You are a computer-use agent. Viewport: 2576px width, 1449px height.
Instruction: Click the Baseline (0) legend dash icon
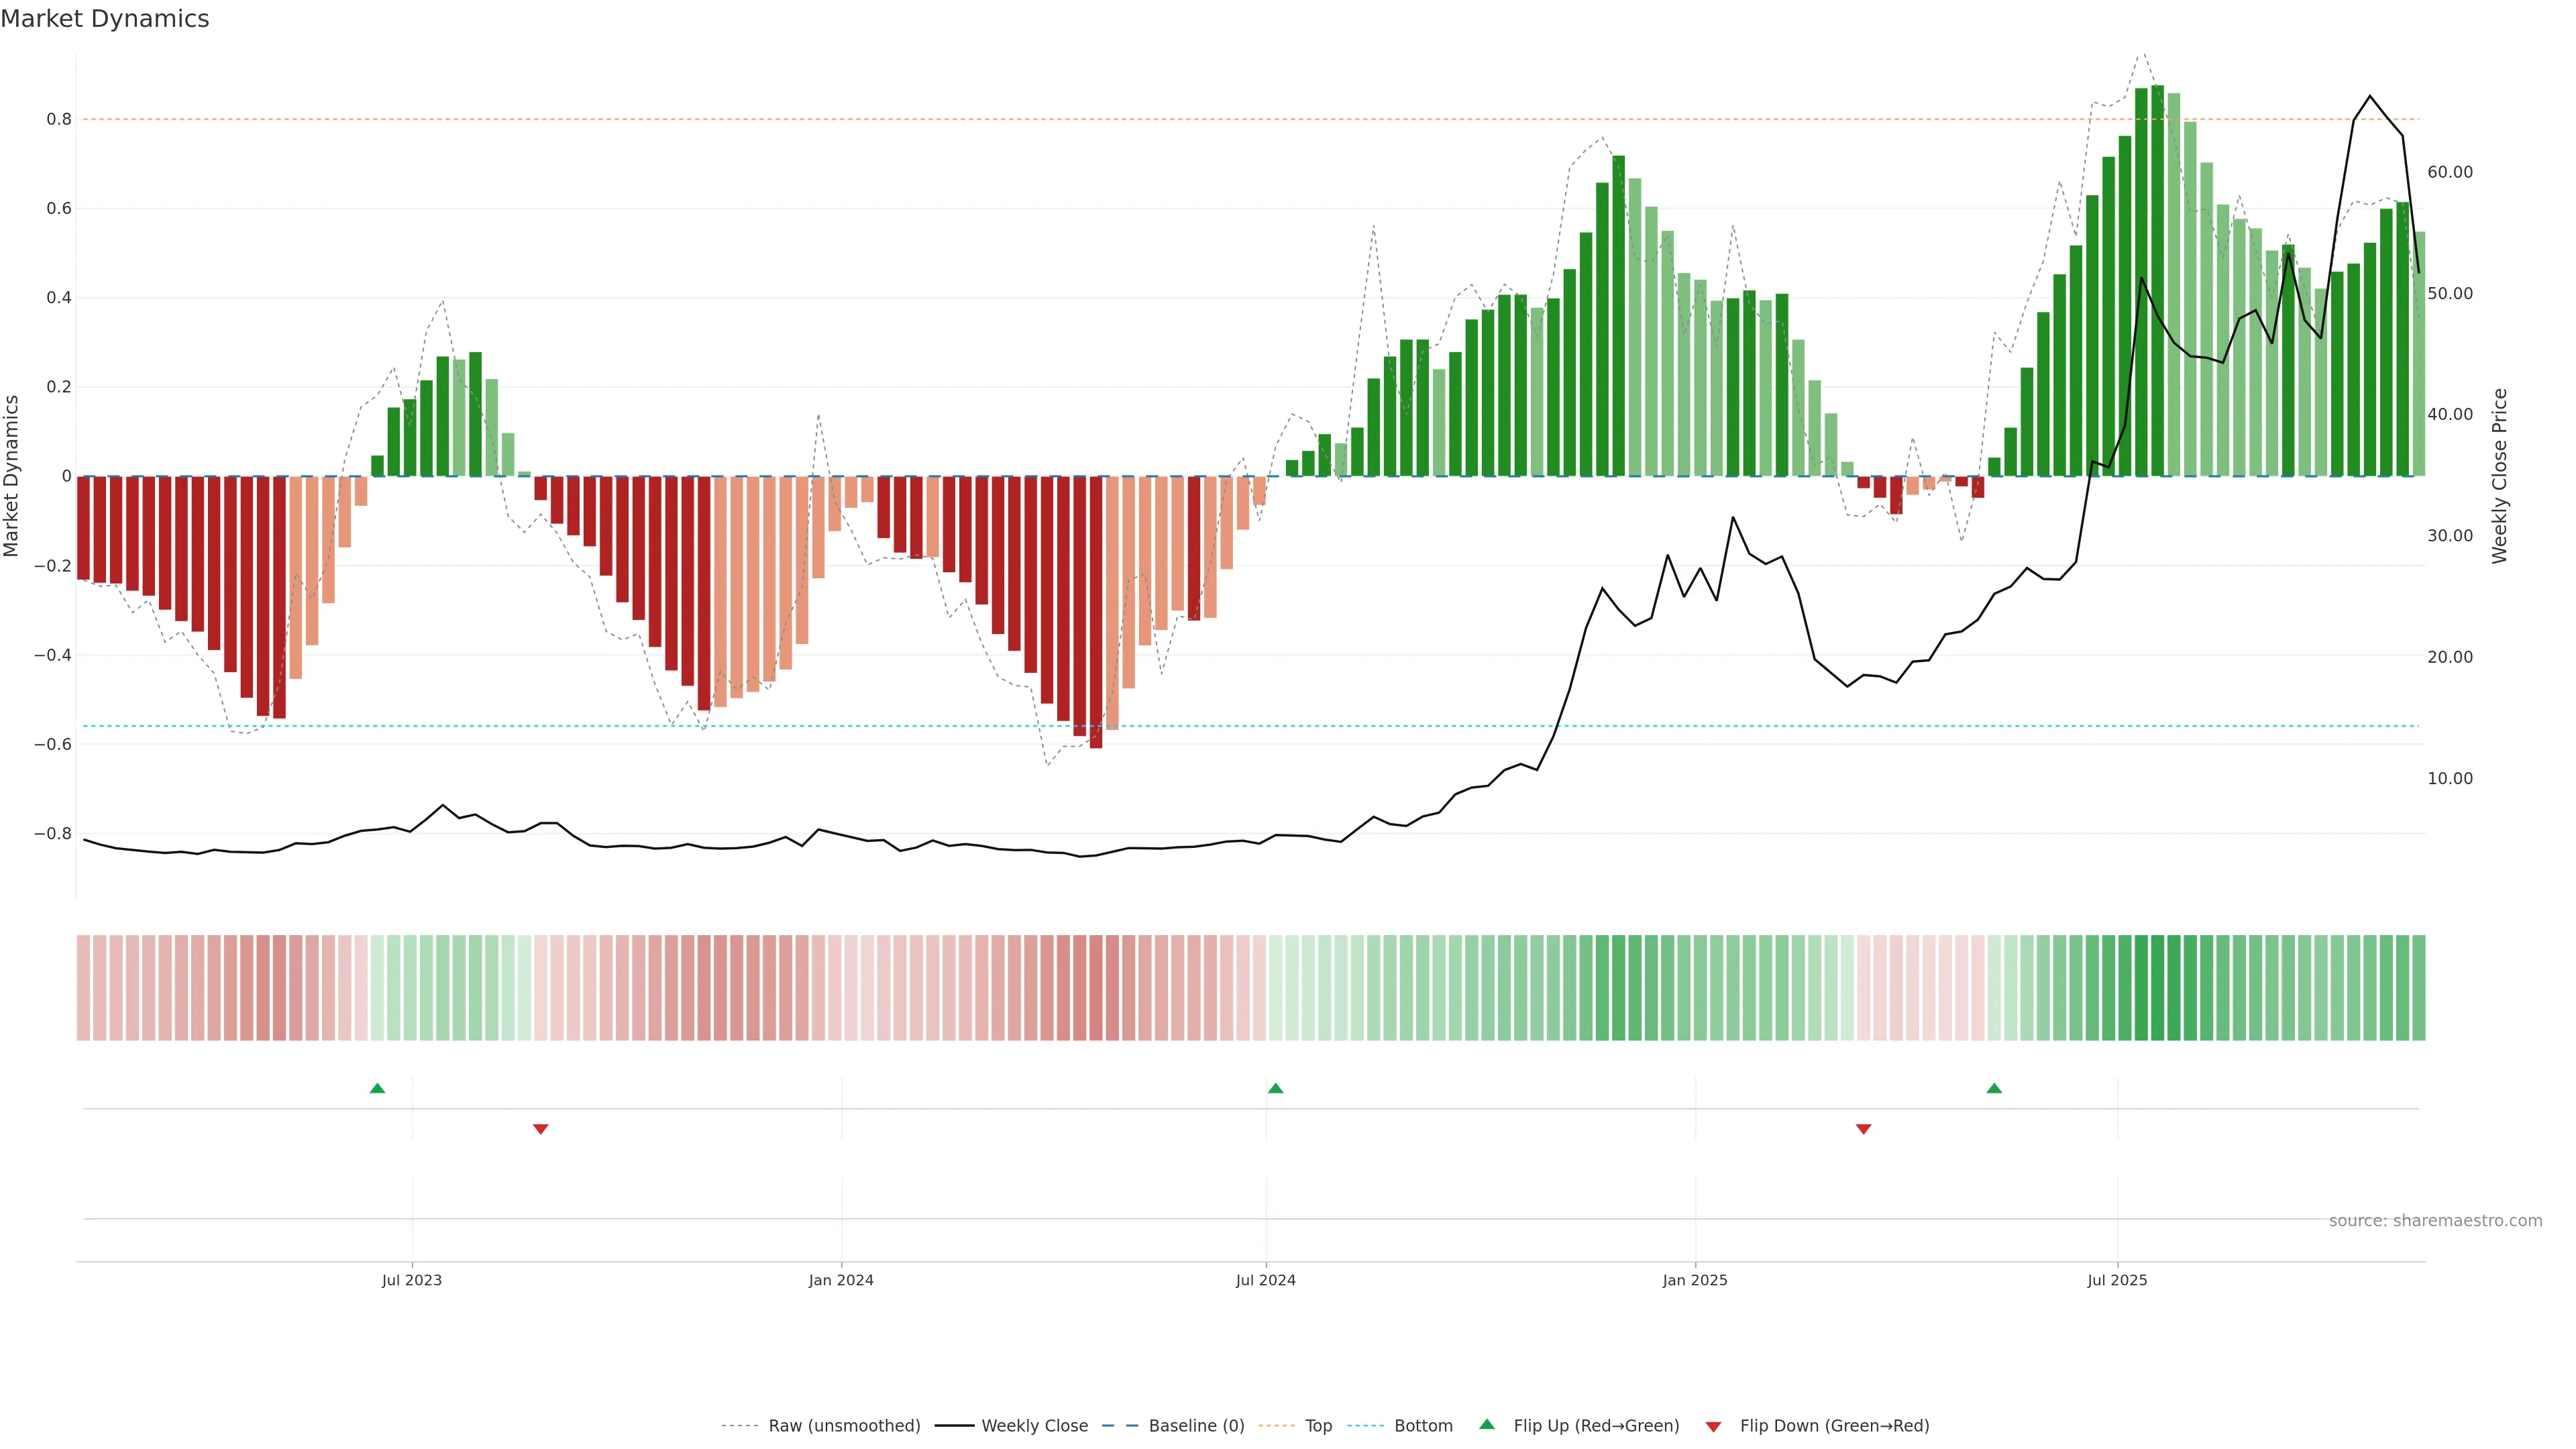coord(1120,1426)
